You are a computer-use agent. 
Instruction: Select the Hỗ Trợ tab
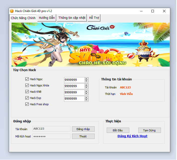click(94, 18)
